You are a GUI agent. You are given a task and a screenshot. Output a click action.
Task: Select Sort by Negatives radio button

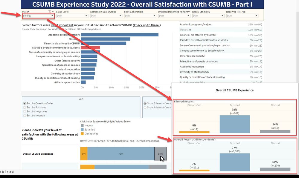tap(25, 111)
